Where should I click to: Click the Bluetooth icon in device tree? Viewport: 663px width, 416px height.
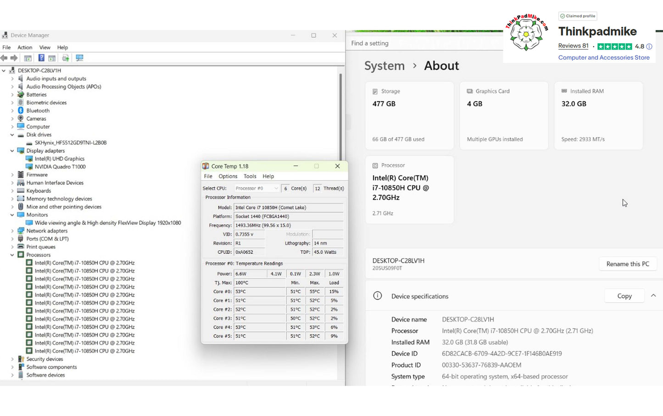(x=21, y=110)
